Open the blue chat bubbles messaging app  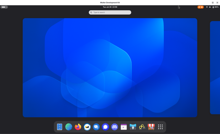click(96, 127)
